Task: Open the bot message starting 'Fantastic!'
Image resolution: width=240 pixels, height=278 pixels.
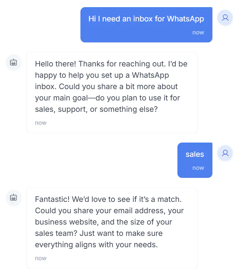Action: (112, 228)
